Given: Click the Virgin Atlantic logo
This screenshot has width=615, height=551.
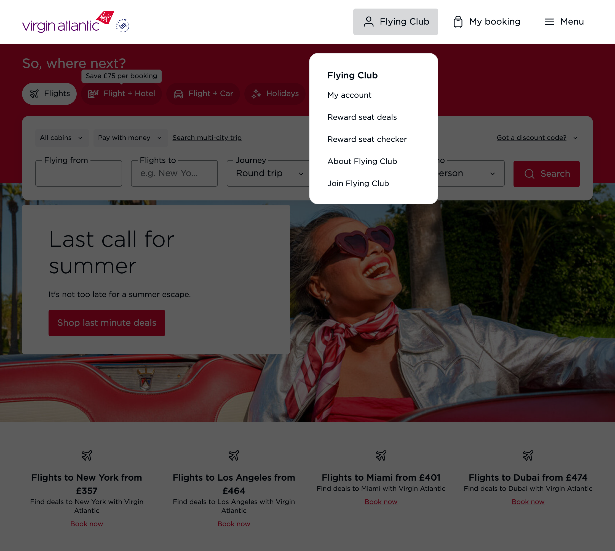Looking at the screenshot, I should click(68, 22).
